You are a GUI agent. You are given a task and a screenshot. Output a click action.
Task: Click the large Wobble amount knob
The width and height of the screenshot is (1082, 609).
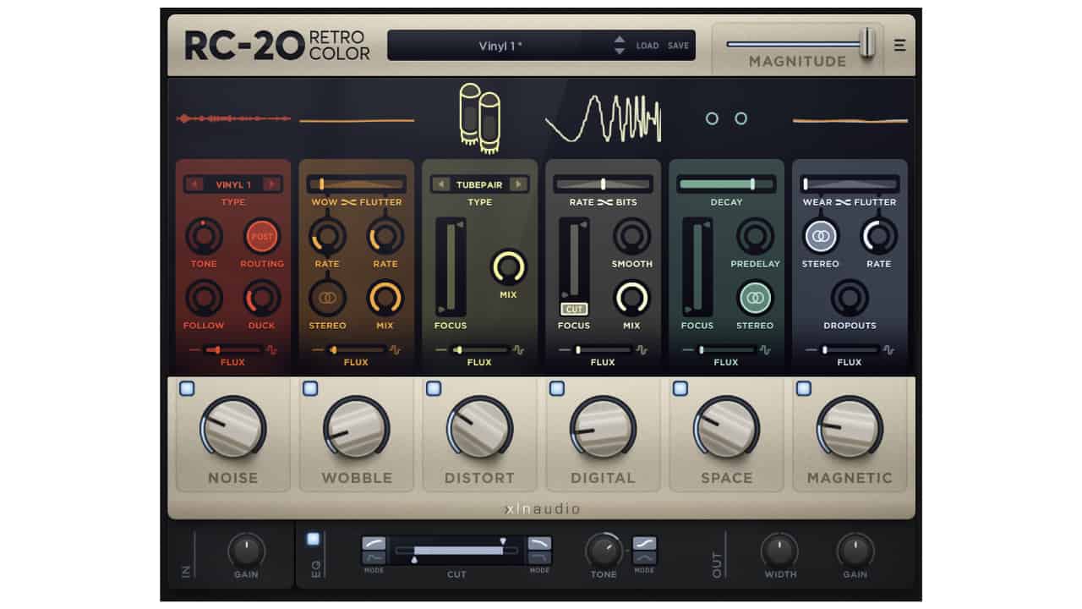coord(357,427)
